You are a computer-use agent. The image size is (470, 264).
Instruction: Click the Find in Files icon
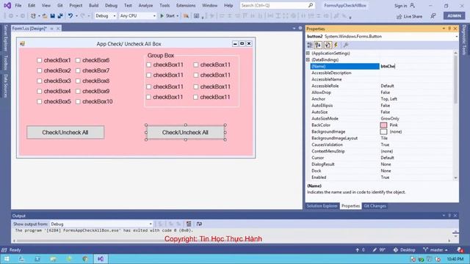coord(186,16)
